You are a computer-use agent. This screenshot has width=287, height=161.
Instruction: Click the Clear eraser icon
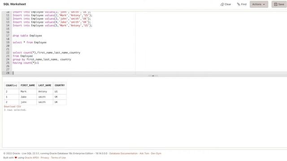tap(222, 4)
